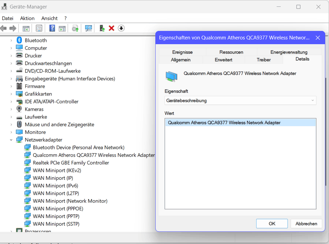Close the Eigenschaften dialog with X
Image resolution: width=329 pixels, height=244 pixels.
pos(318,38)
